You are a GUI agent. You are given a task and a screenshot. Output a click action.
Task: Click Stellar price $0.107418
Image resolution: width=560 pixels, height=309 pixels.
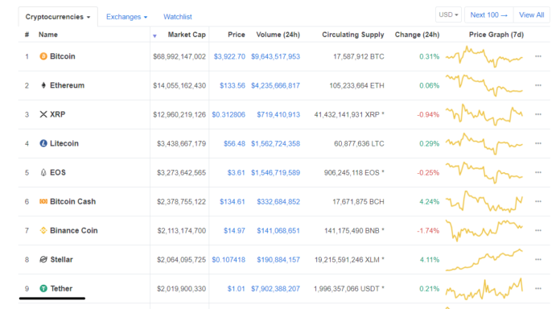click(229, 260)
